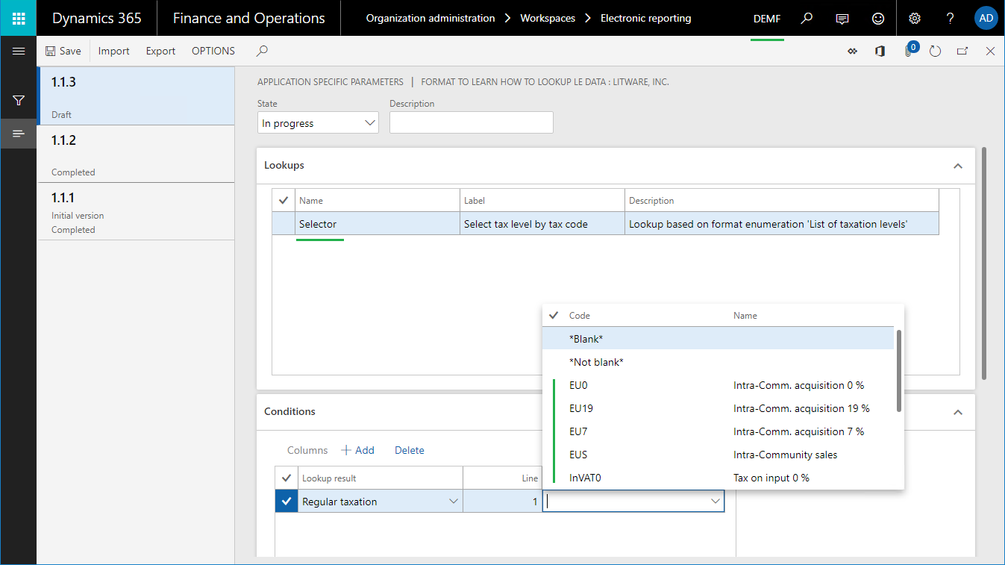Click the feedback smiley icon

878,18
